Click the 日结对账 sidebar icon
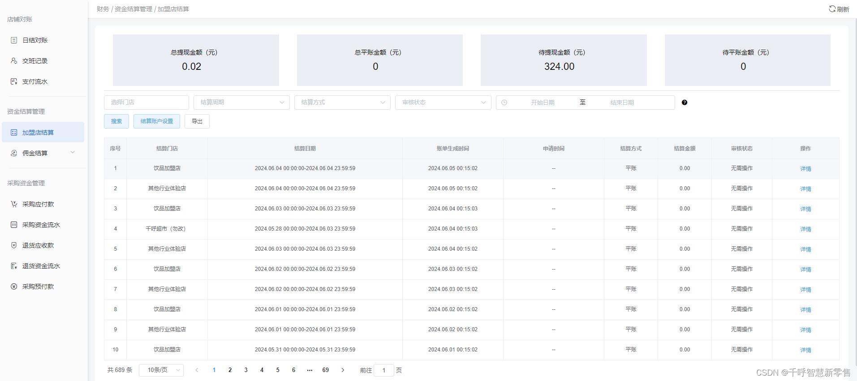Viewport: 857px width, 381px height. click(14, 40)
